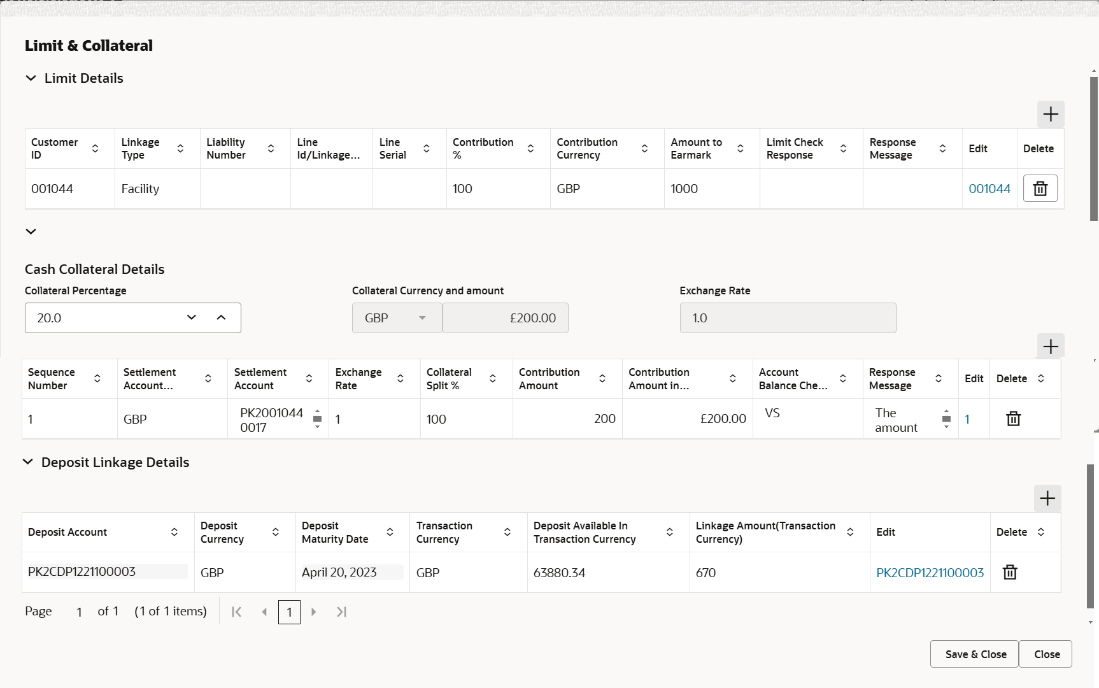Open the GBP collateral currency dropdown
Viewport: 1099px width, 688px height.
click(x=397, y=318)
